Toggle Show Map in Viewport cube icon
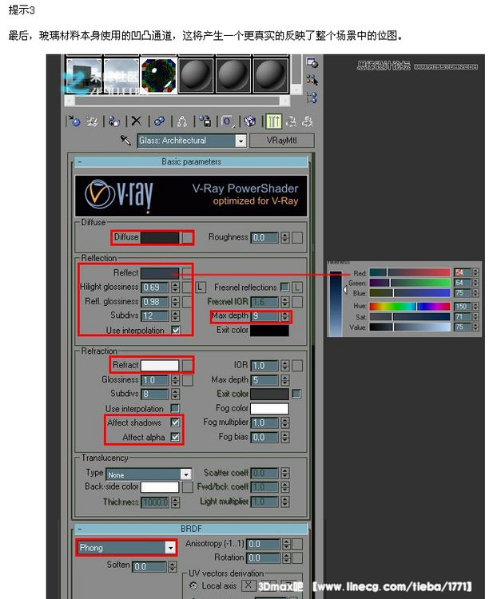Image resolution: width=493 pixels, height=599 pixels. [x=250, y=121]
